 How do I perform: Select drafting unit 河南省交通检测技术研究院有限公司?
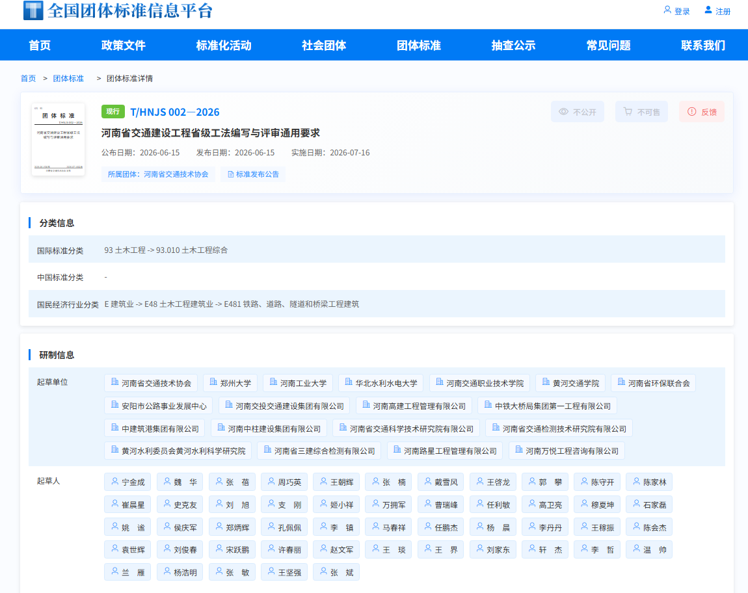pos(559,428)
